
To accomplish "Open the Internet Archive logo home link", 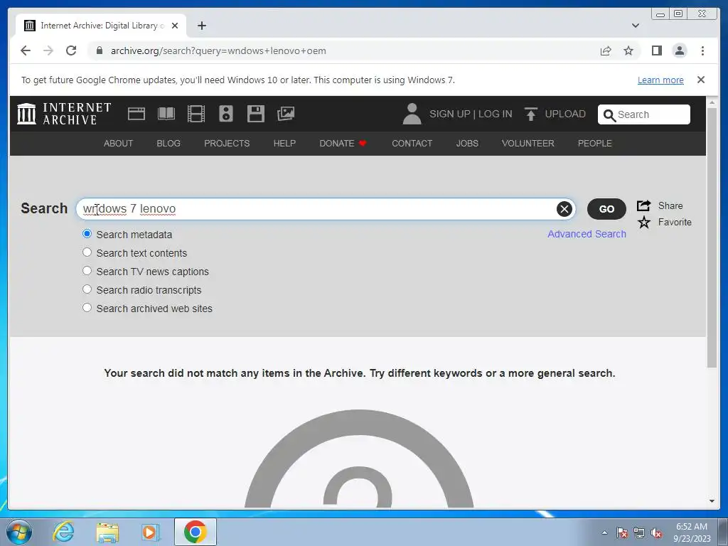I will (64, 114).
